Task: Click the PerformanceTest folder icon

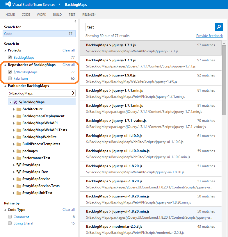Action: [19, 158]
